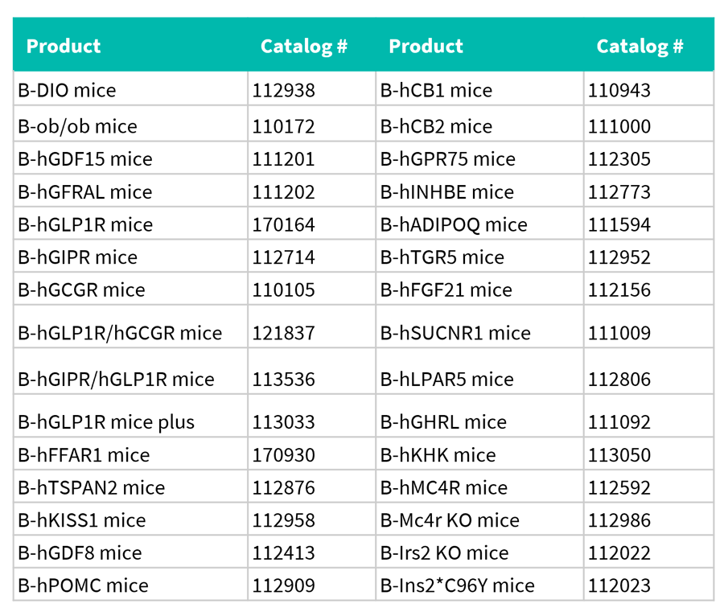Click the B-hGLP1R mice plus cell
The height and width of the screenshot is (612, 724).
point(130,417)
